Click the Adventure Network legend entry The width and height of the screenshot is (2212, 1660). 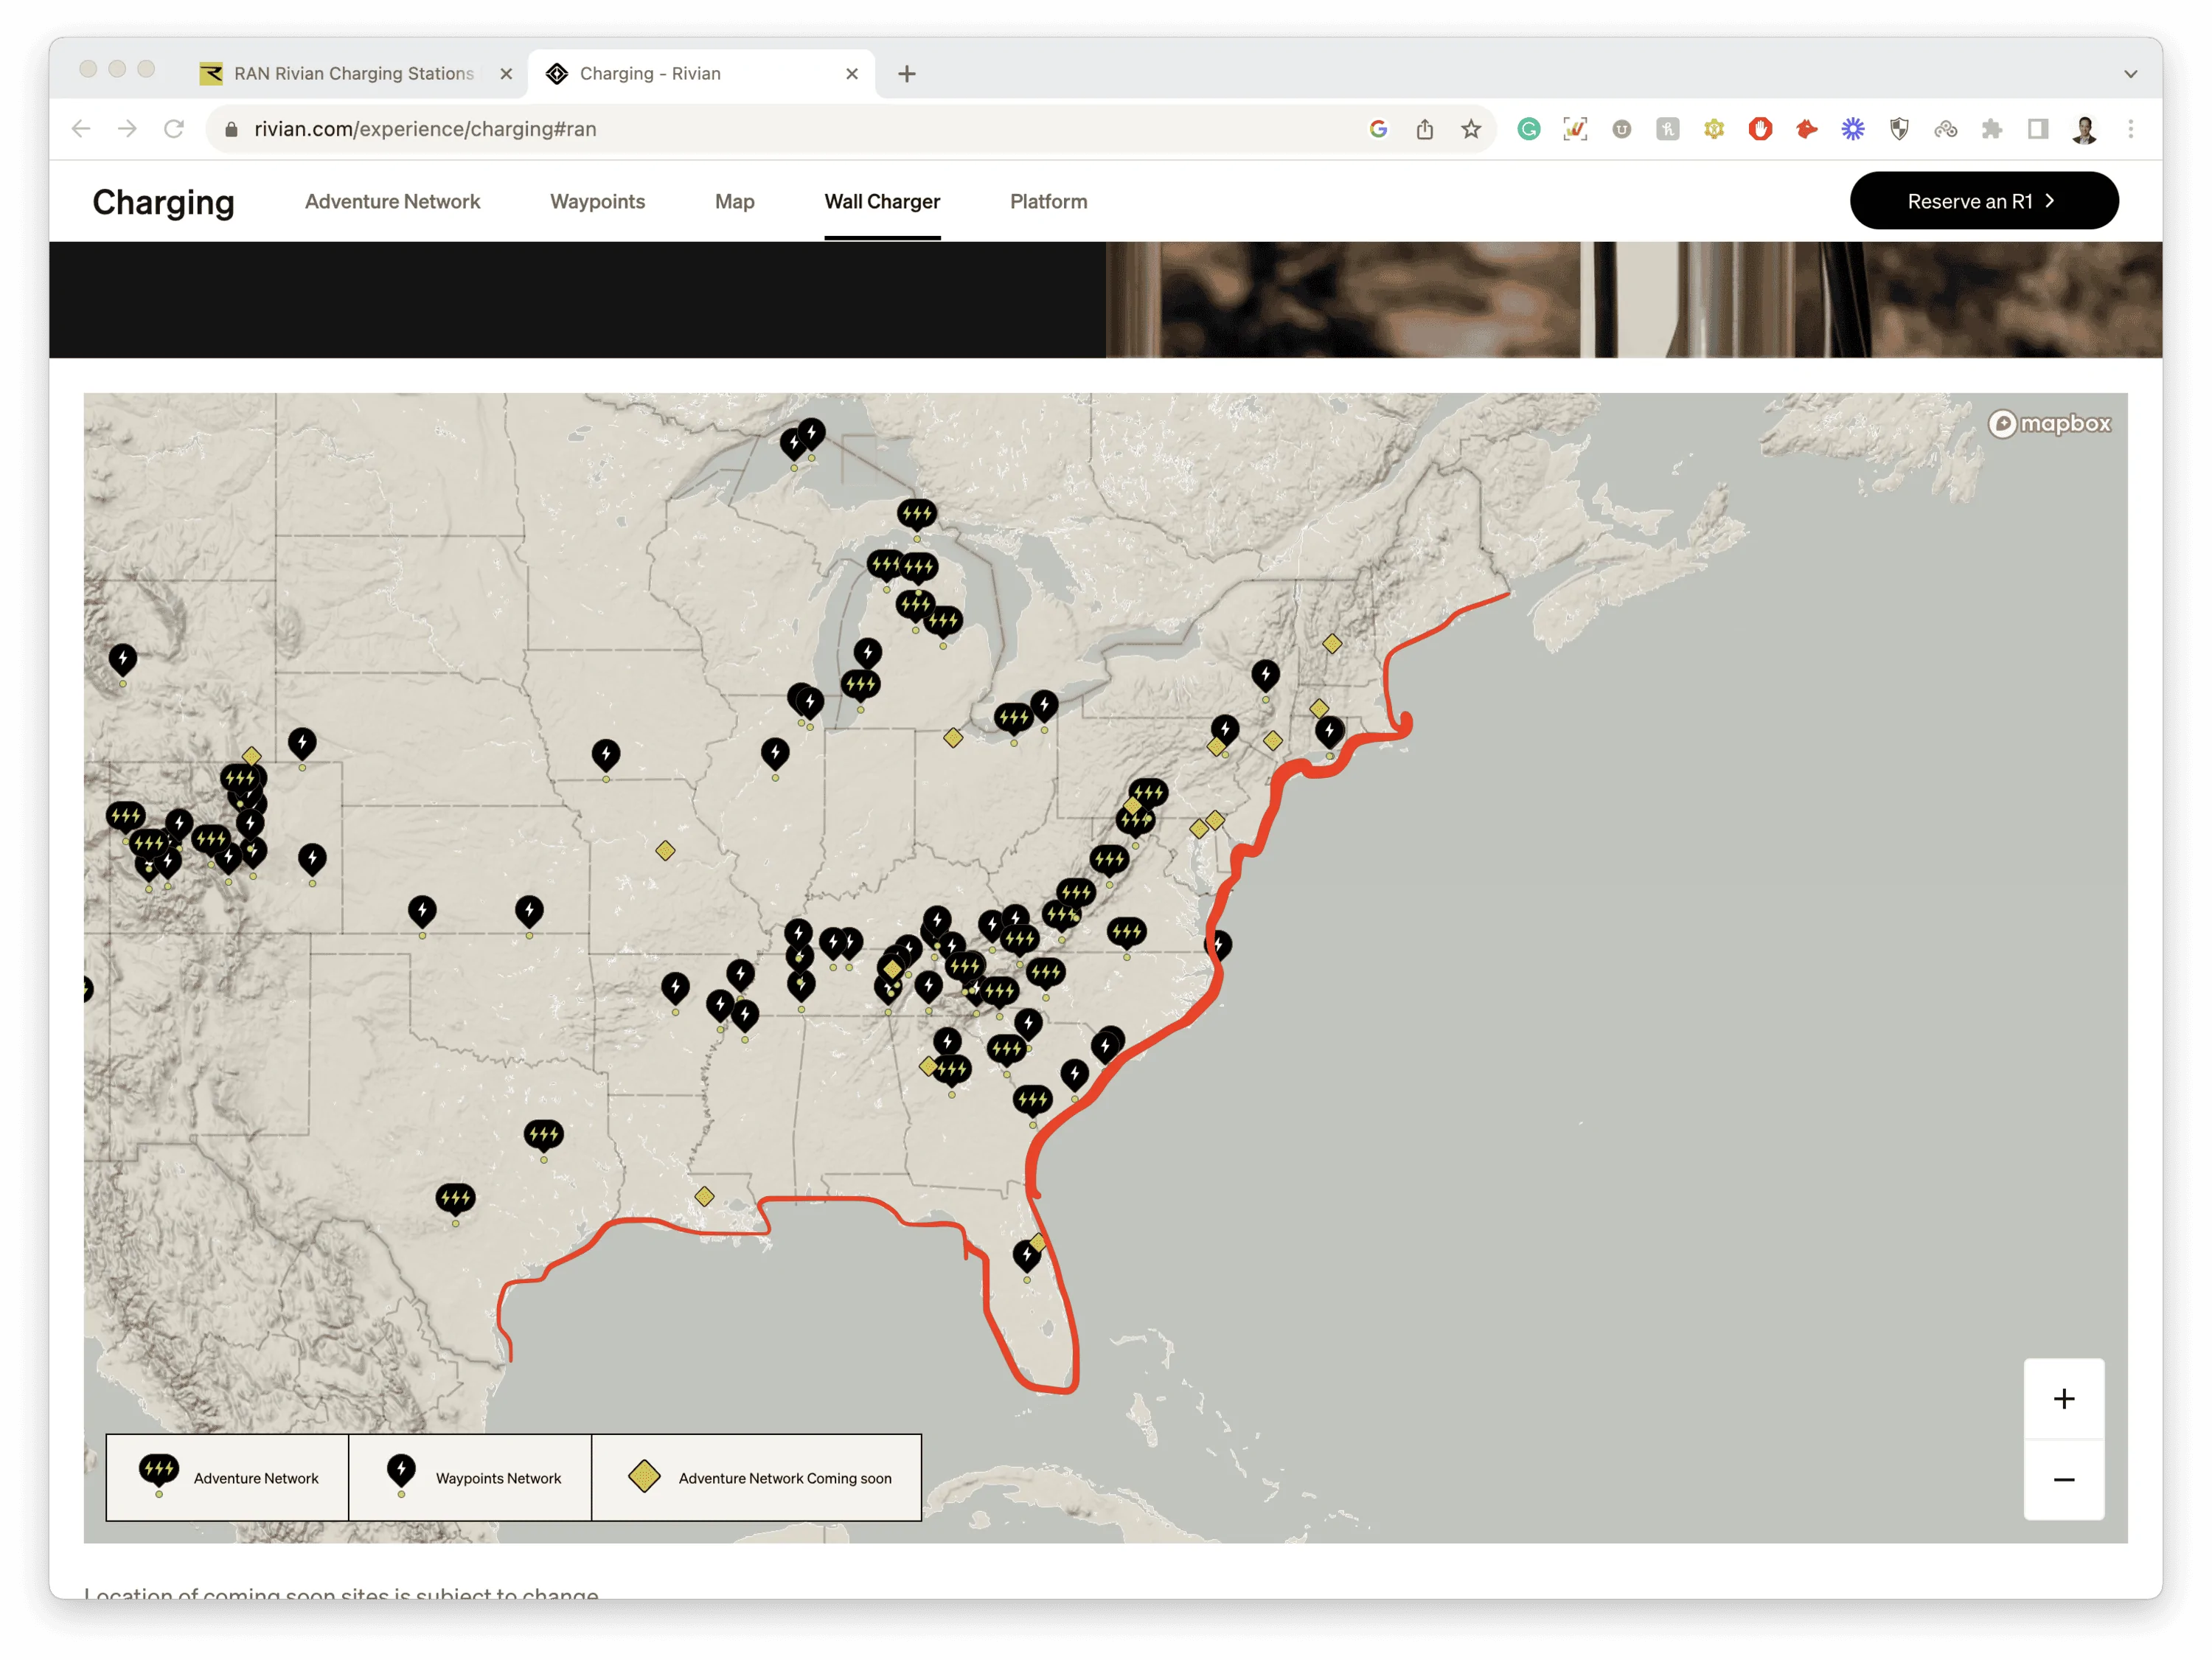coord(227,1477)
